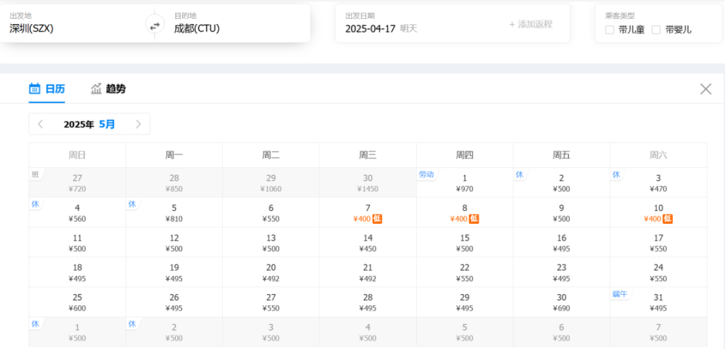This screenshot has width=725, height=349.
Task: Select April 30 priced ¥1450
Action: [368, 183]
